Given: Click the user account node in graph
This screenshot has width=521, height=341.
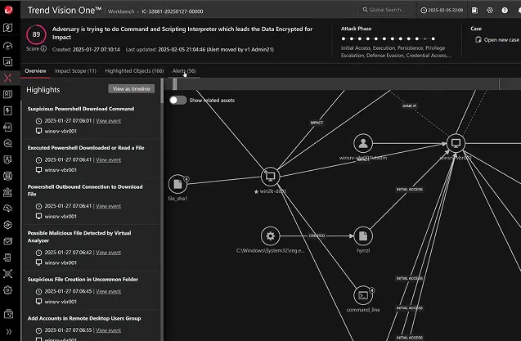Looking at the screenshot, I should pos(363,144).
